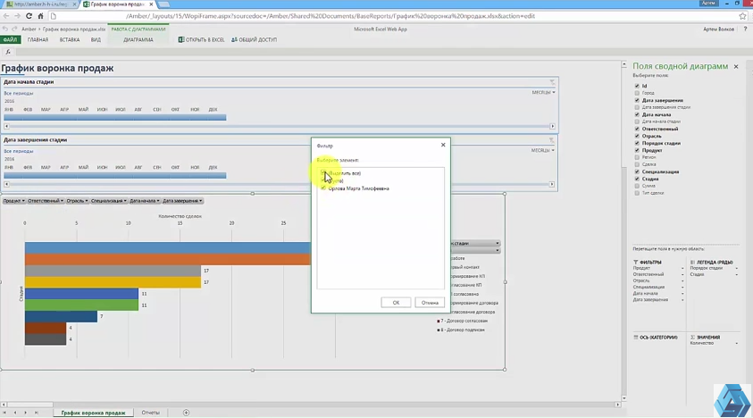Close the Фильтр dialog with X

pos(443,145)
